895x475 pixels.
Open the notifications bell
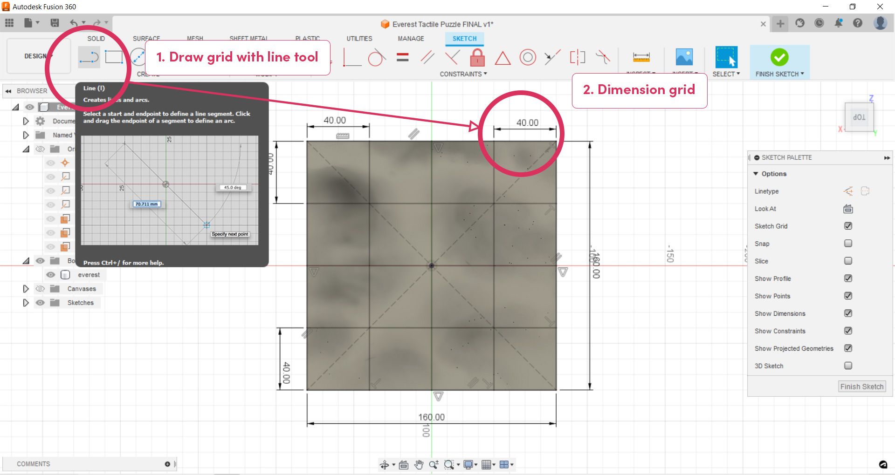point(839,23)
